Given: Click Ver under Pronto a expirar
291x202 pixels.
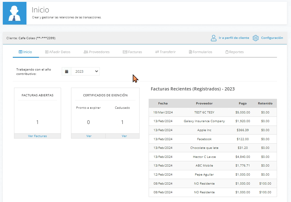Looking at the screenshot, I should click(89, 136).
